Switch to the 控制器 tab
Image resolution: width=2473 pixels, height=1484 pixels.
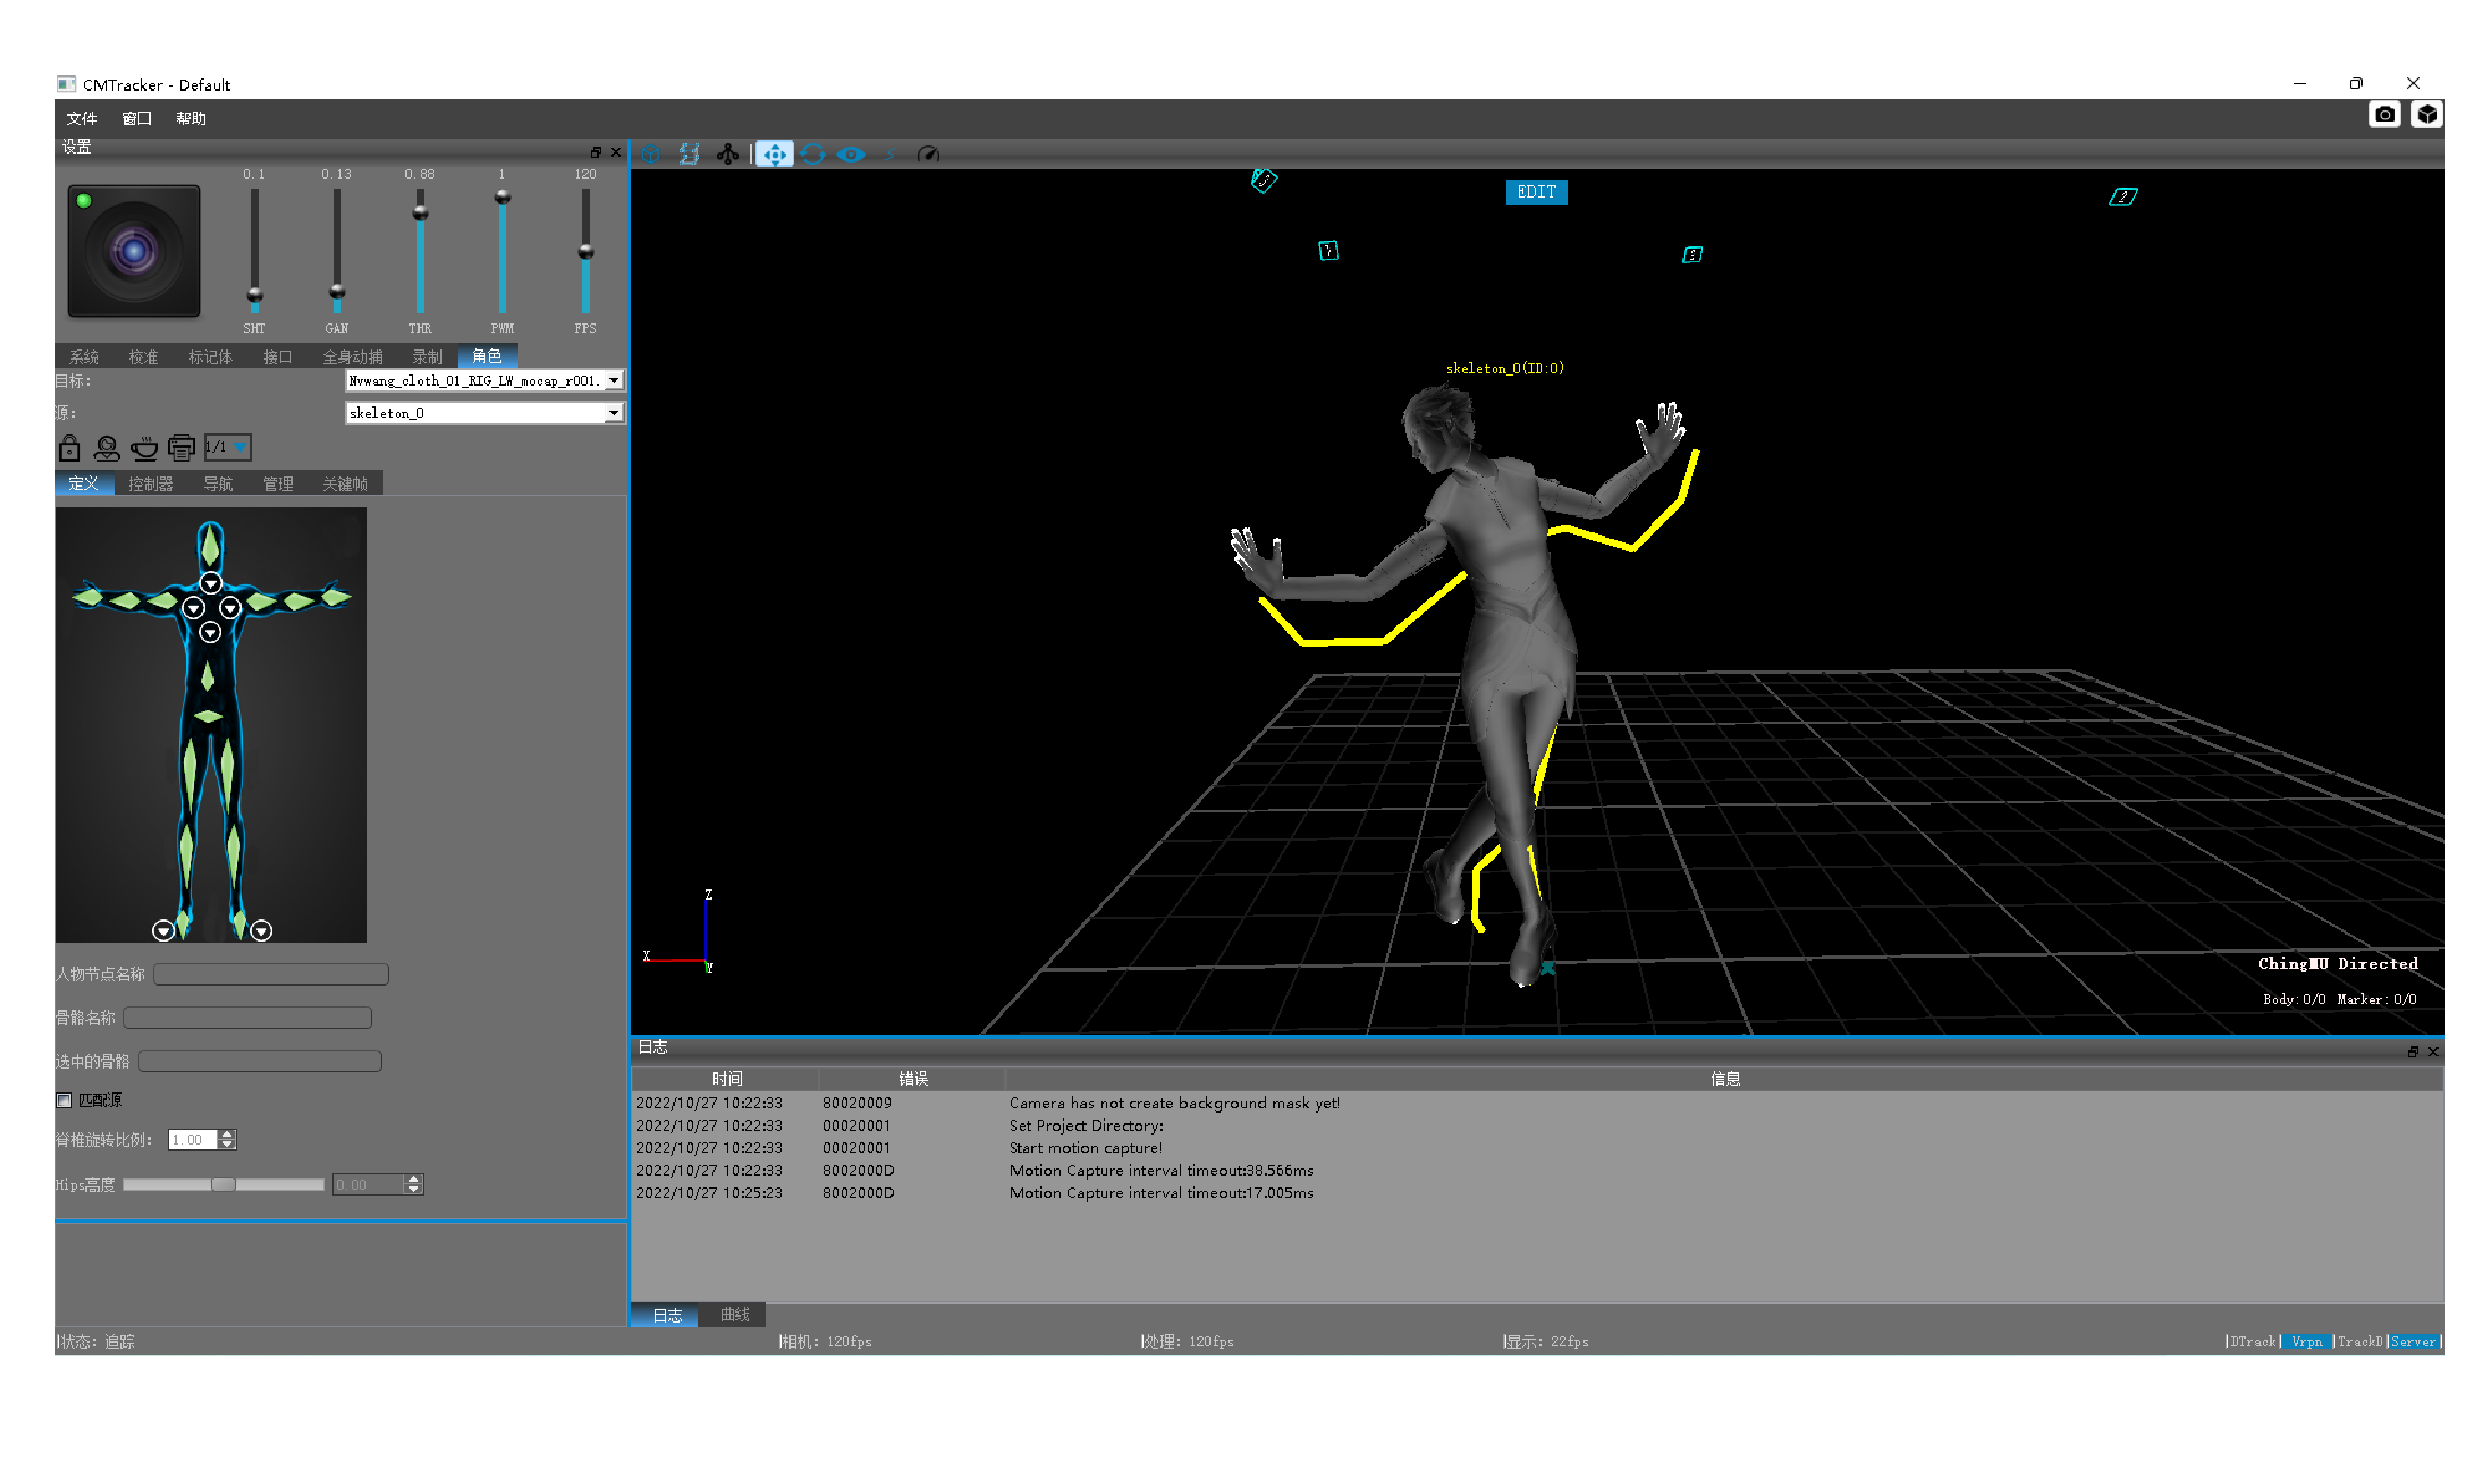coord(150,484)
